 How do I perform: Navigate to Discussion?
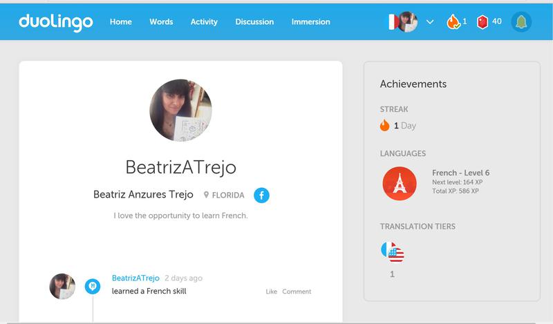click(254, 22)
